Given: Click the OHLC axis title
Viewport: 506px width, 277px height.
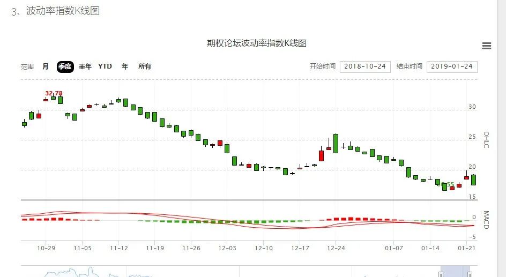Looking at the screenshot, I should (x=486, y=140).
